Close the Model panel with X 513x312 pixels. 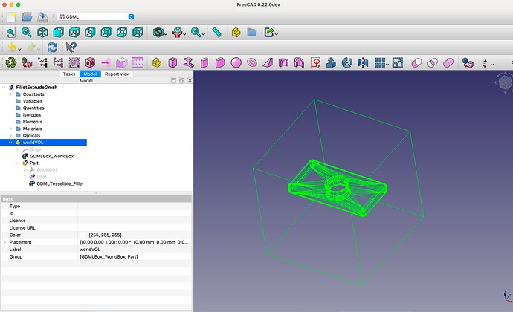tap(190, 80)
